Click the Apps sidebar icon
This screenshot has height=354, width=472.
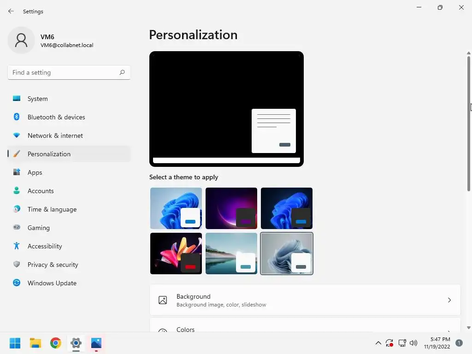coord(17,172)
